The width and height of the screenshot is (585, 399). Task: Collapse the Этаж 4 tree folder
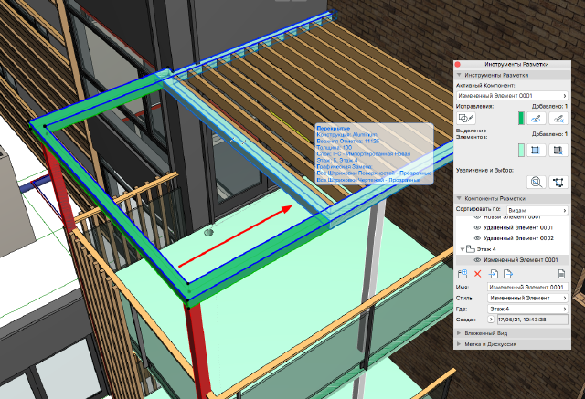click(x=461, y=249)
